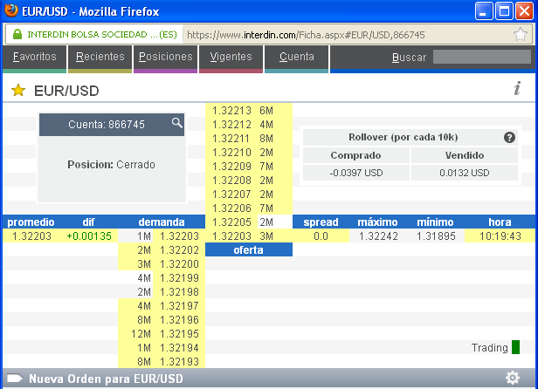Select demand price 1.32200

[x=179, y=264]
